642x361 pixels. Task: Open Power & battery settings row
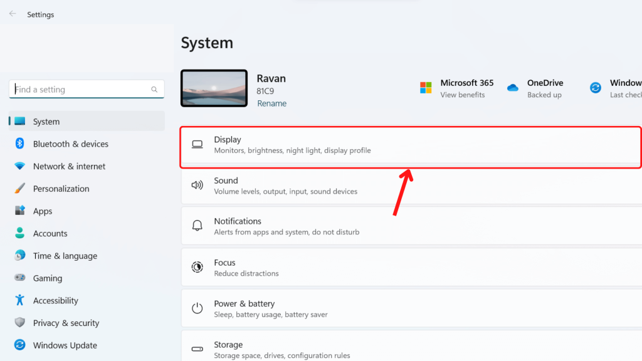point(411,308)
